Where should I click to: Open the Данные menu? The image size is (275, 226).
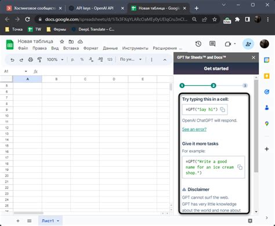pos(110,48)
